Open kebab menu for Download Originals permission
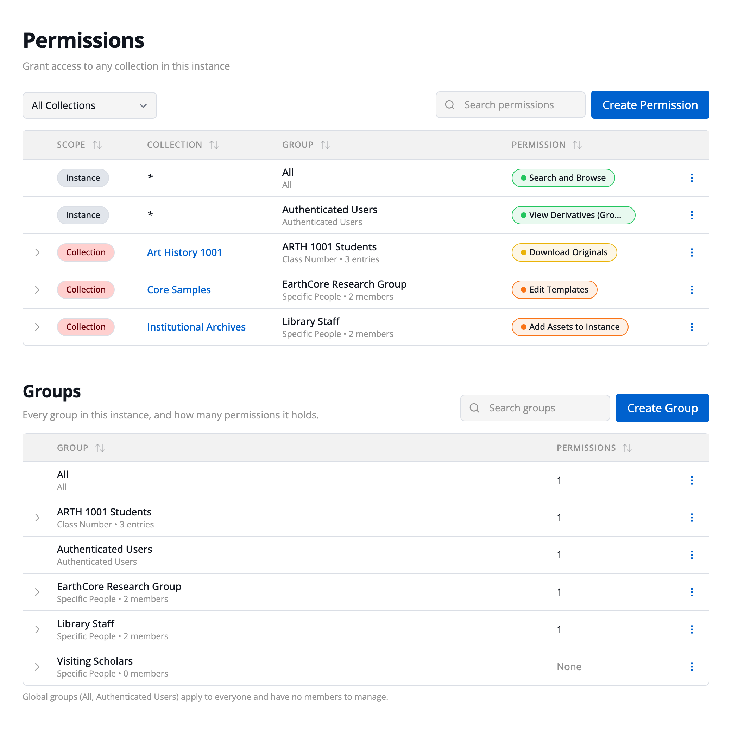The height and width of the screenshot is (737, 732). coord(692,252)
